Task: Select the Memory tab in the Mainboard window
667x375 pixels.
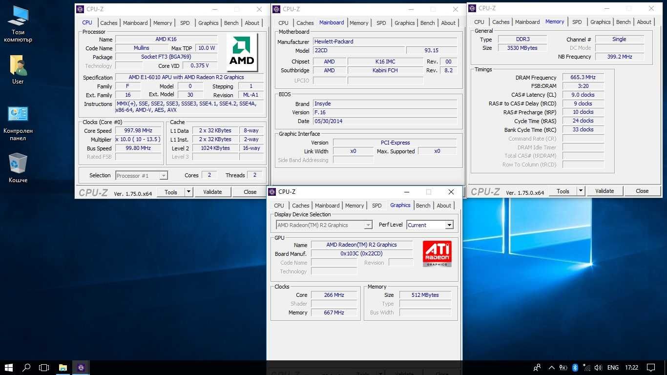Action: [359, 23]
